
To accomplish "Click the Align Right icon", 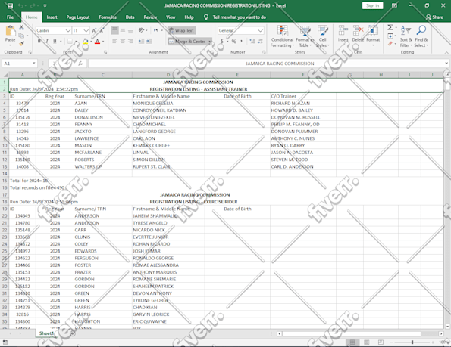I will 130,42.
